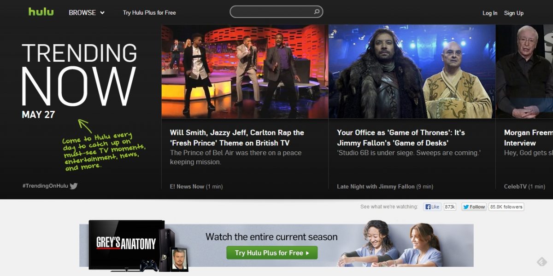Click the Sign Up link
The width and height of the screenshot is (553, 276).
[x=514, y=13]
